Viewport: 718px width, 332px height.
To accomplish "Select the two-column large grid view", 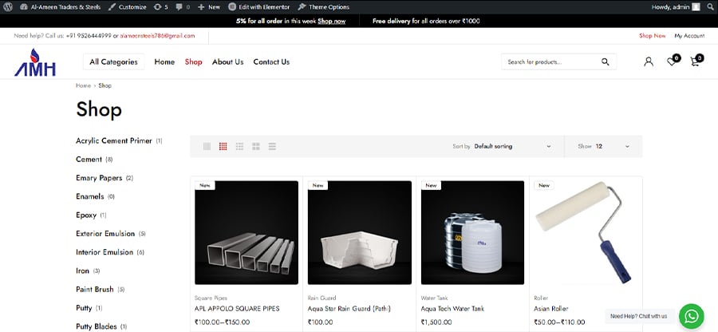I will (x=256, y=146).
